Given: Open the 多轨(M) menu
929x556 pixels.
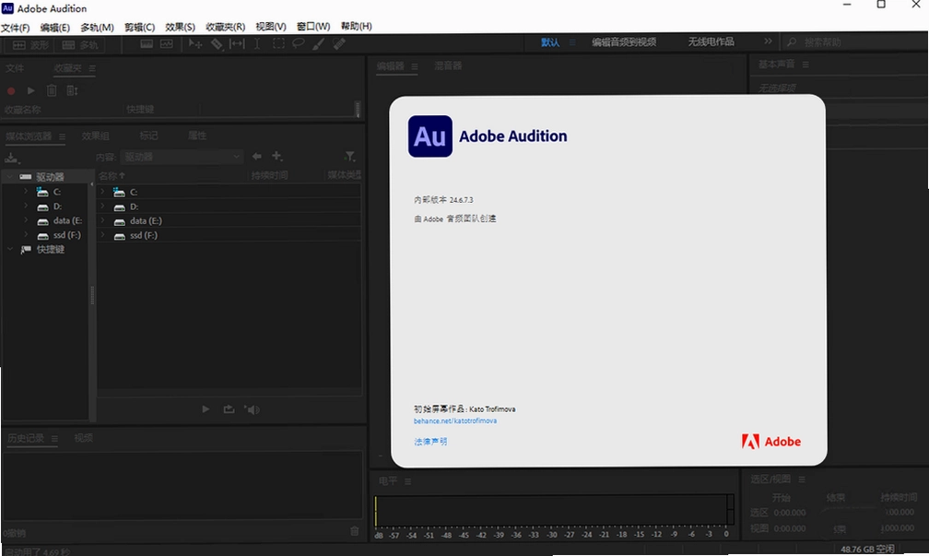Looking at the screenshot, I should click(97, 28).
